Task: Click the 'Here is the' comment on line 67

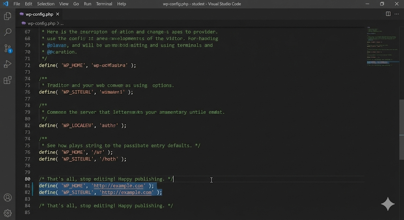Action: [x=129, y=32]
